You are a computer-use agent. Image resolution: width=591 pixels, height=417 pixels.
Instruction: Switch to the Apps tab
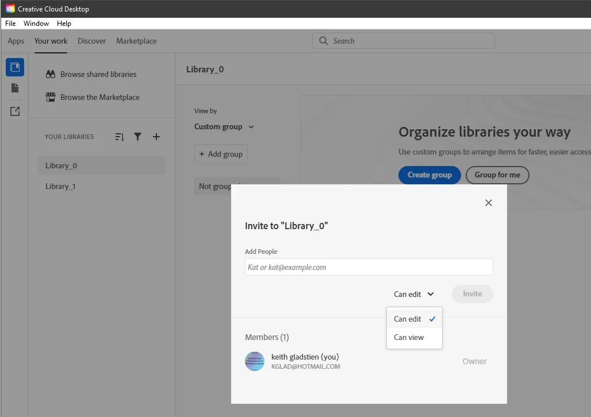pos(16,41)
